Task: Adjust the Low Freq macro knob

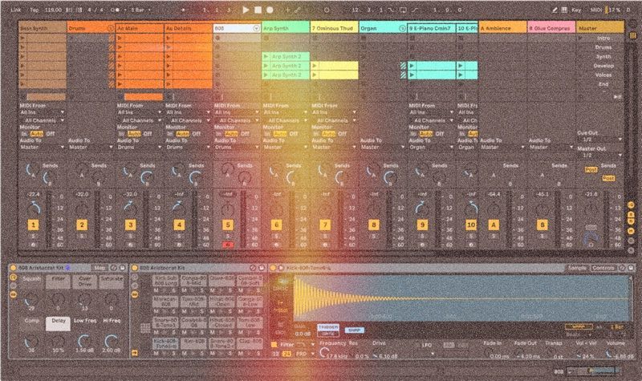Action: pyautogui.click(x=85, y=341)
